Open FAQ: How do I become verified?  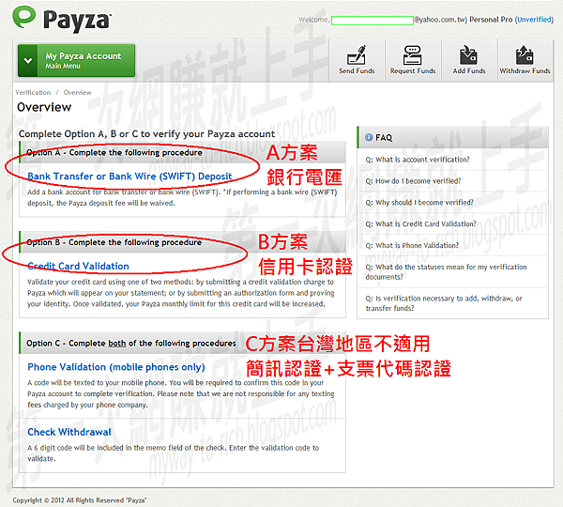pyautogui.click(x=413, y=181)
